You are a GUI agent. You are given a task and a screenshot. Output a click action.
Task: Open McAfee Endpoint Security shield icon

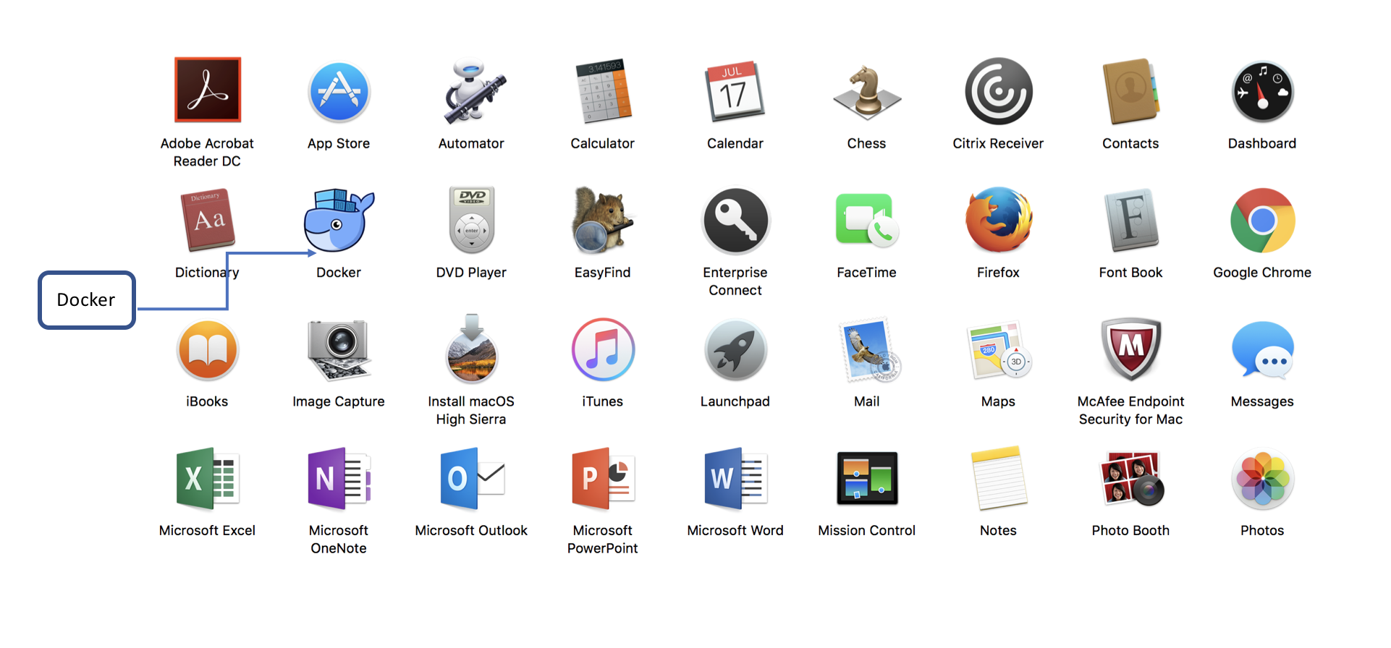pyautogui.click(x=1130, y=350)
